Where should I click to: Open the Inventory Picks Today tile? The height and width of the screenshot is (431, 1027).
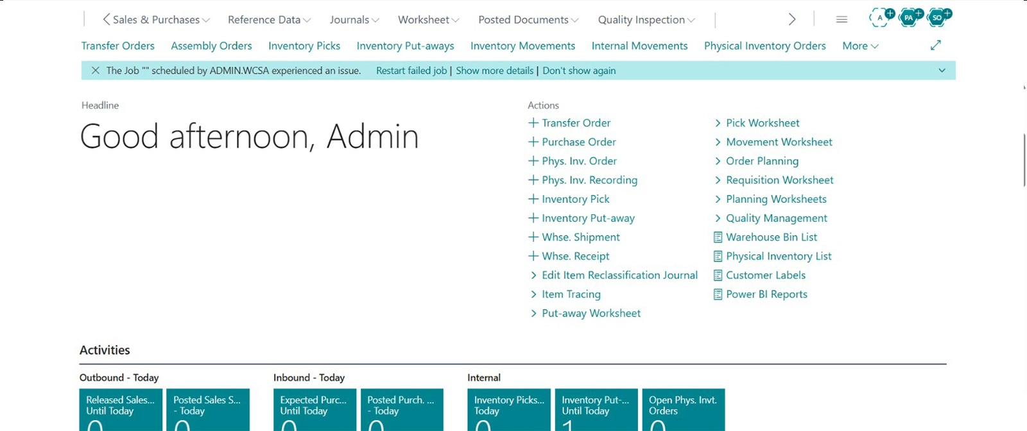click(509, 410)
